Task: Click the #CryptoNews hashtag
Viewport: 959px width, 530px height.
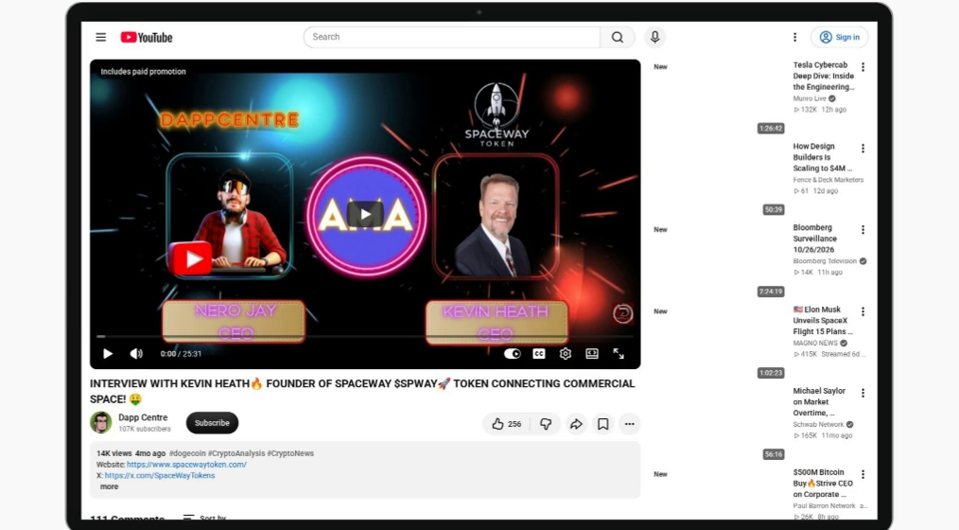Action: click(290, 453)
